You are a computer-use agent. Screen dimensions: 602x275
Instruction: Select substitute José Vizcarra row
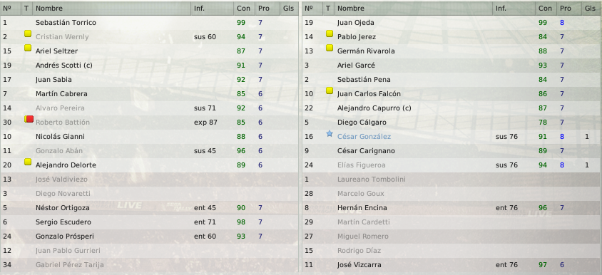pyautogui.click(x=452, y=264)
